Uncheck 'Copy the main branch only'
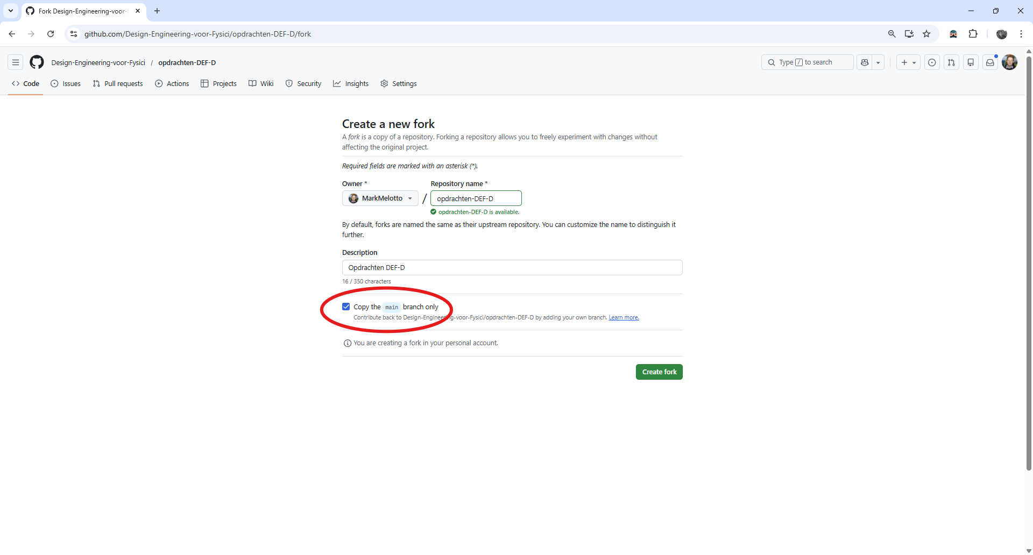 click(346, 307)
